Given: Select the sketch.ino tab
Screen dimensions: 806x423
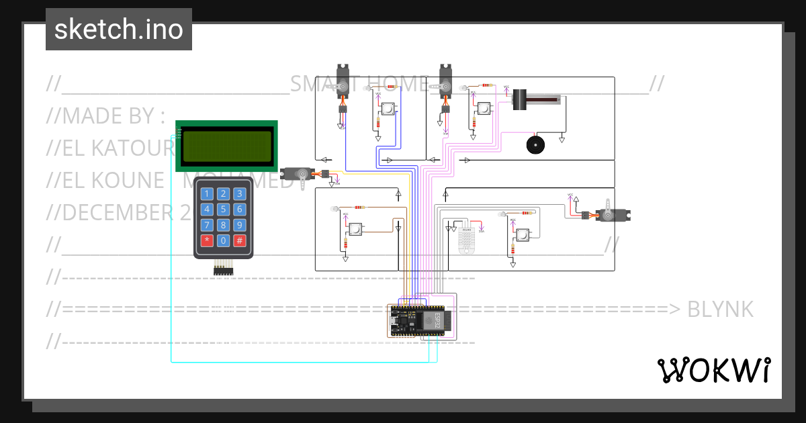Looking at the screenshot, I should [118, 29].
